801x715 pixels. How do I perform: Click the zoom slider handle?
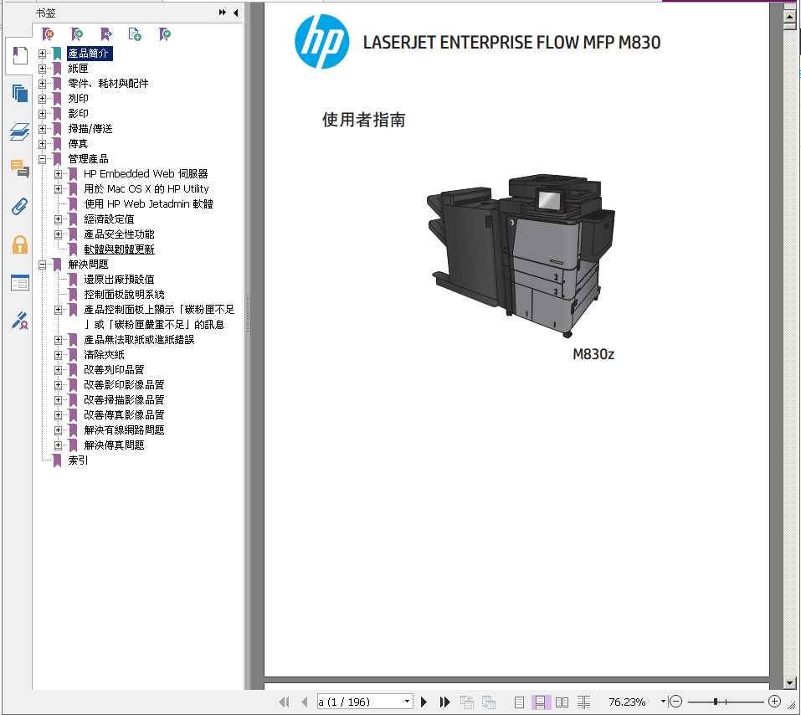pos(716,702)
